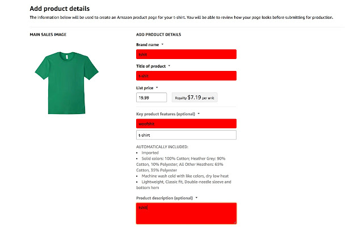Click the Brand name label

tap(147, 45)
